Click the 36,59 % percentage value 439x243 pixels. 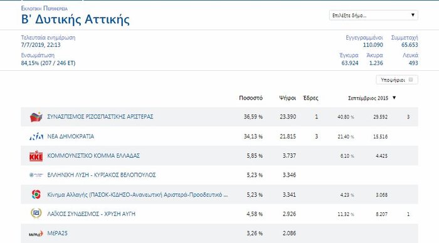click(253, 116)
